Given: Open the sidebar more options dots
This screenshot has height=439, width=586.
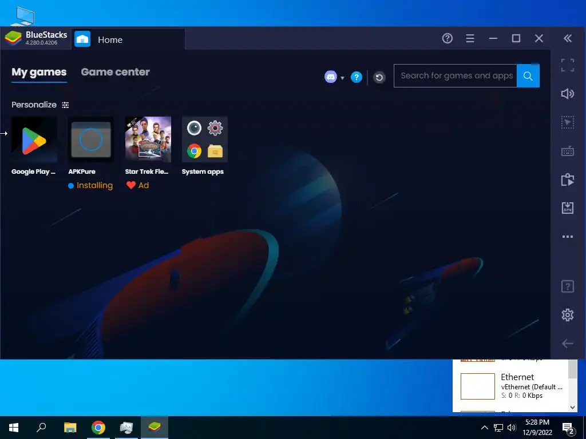Looking at the screenshot, I should tap(568, 237).
